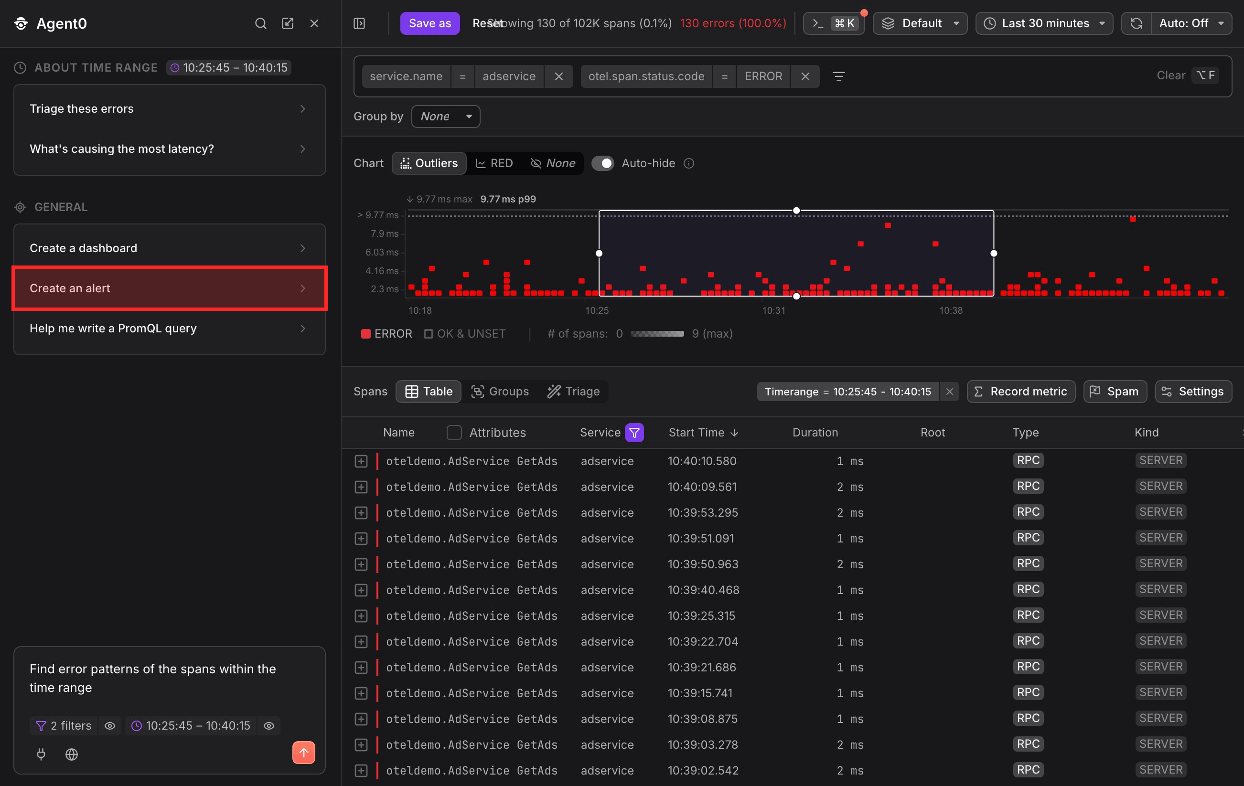Open the Group by None dropdown
1244x786 pixels.
(445, 117)
